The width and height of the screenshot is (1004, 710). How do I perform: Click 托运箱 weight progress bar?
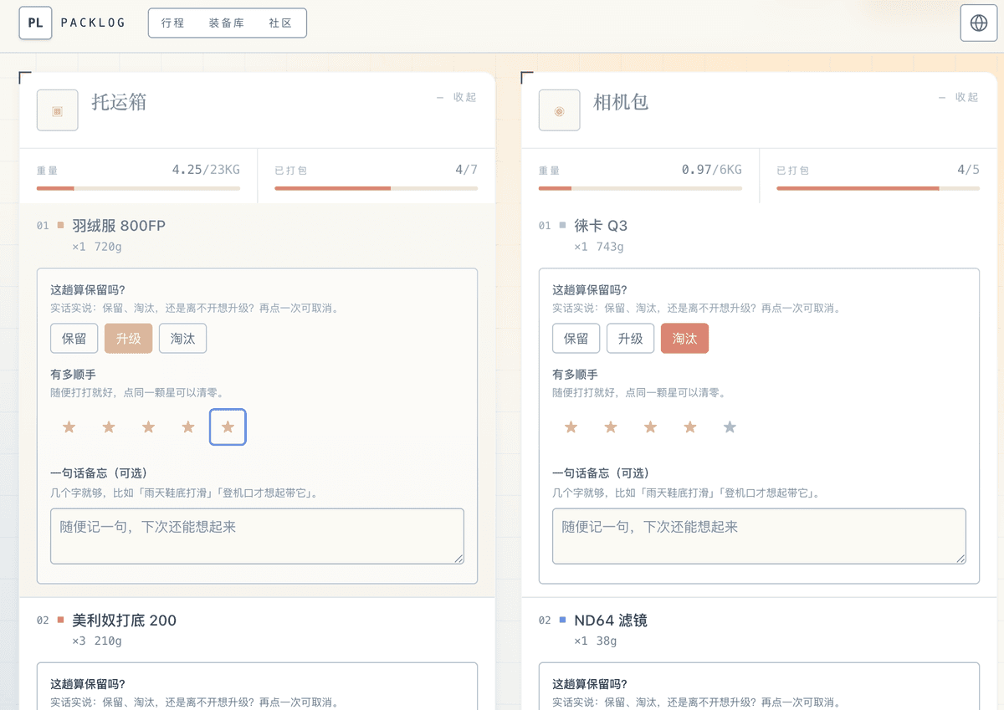138,188
